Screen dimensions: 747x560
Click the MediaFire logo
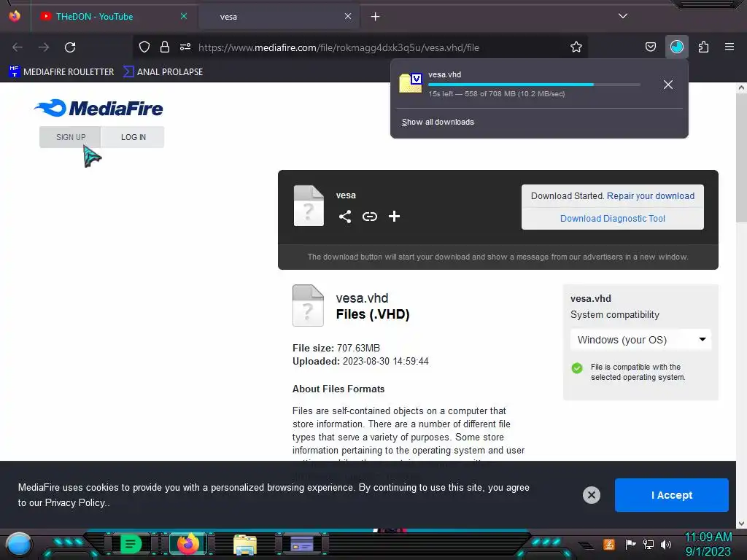98,108
